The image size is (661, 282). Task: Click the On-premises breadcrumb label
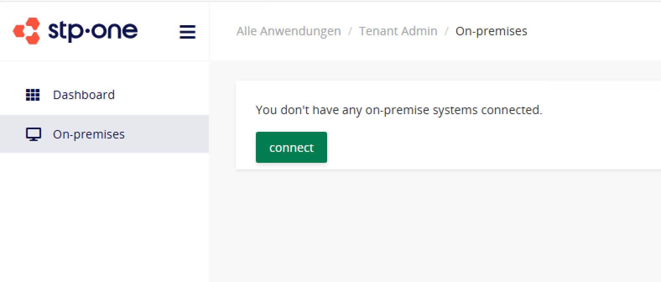tap(492, 31)
